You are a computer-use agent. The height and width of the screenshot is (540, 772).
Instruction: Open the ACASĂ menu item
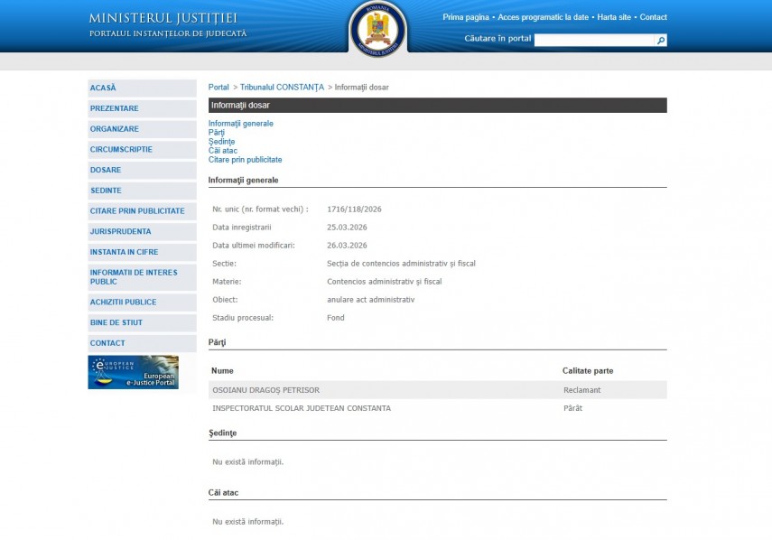(103, 88)
